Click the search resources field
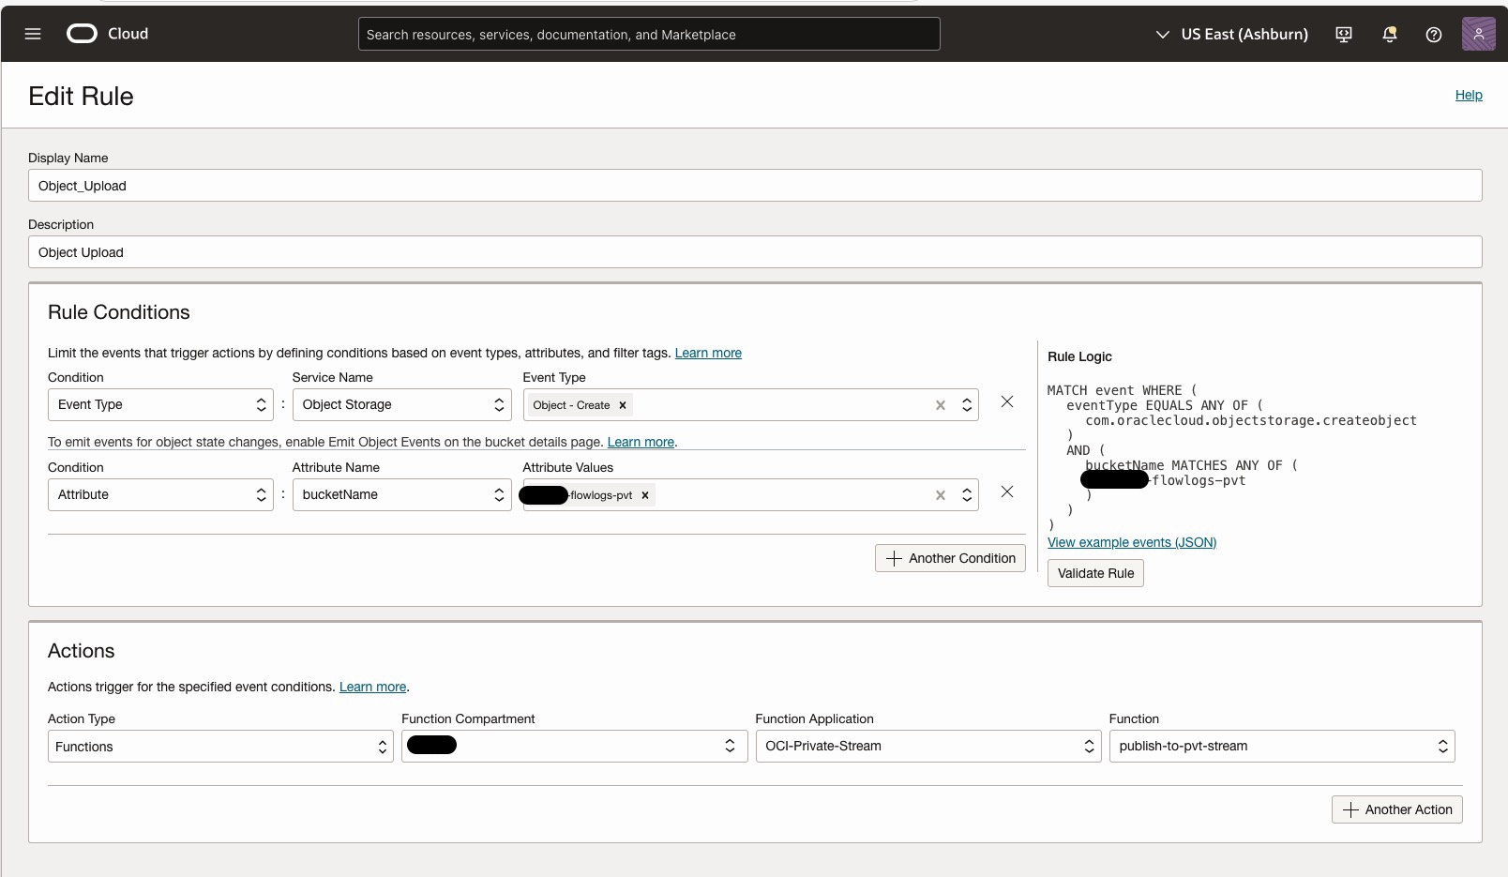Image resolution: width=1508 pixels, height=877 pixels. [648, 34]
